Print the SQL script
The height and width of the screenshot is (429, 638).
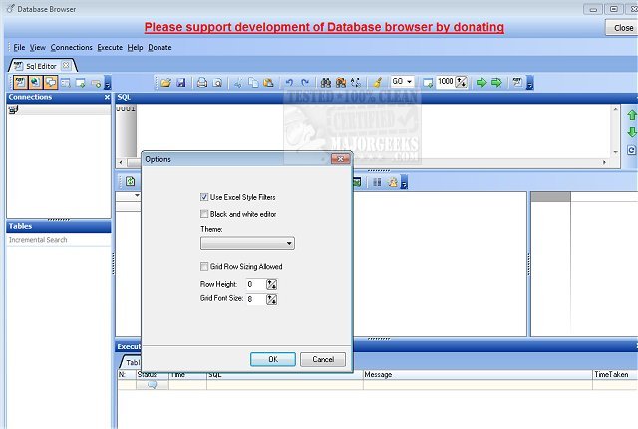pyautogui.click(x=202, y=83)
